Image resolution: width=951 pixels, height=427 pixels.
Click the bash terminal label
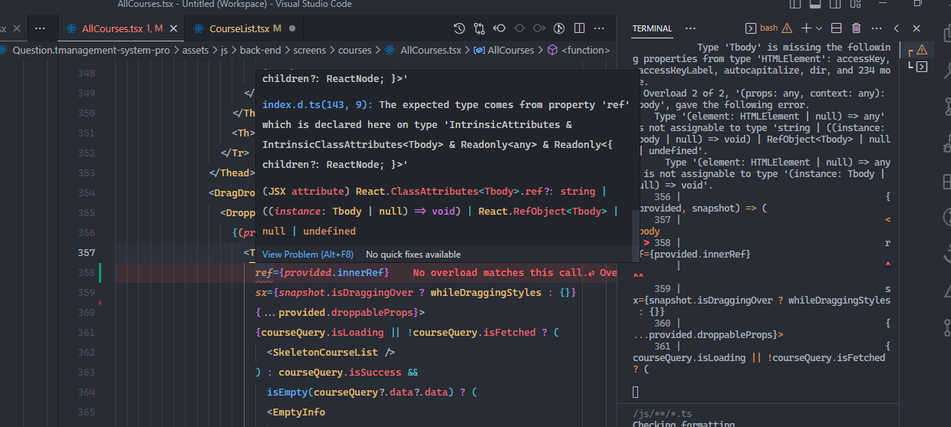(768, 28)
